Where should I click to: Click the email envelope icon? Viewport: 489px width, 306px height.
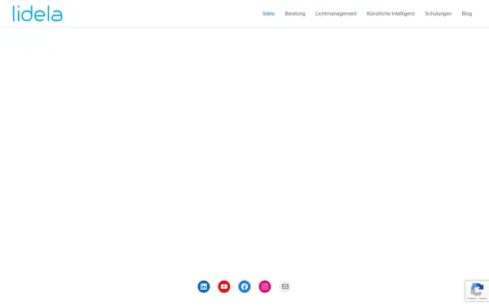[x=285, y=286]
